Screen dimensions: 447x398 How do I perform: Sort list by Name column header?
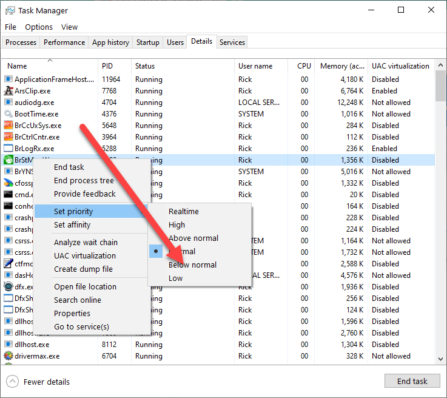pyautogui.click(x=17, y=66)
